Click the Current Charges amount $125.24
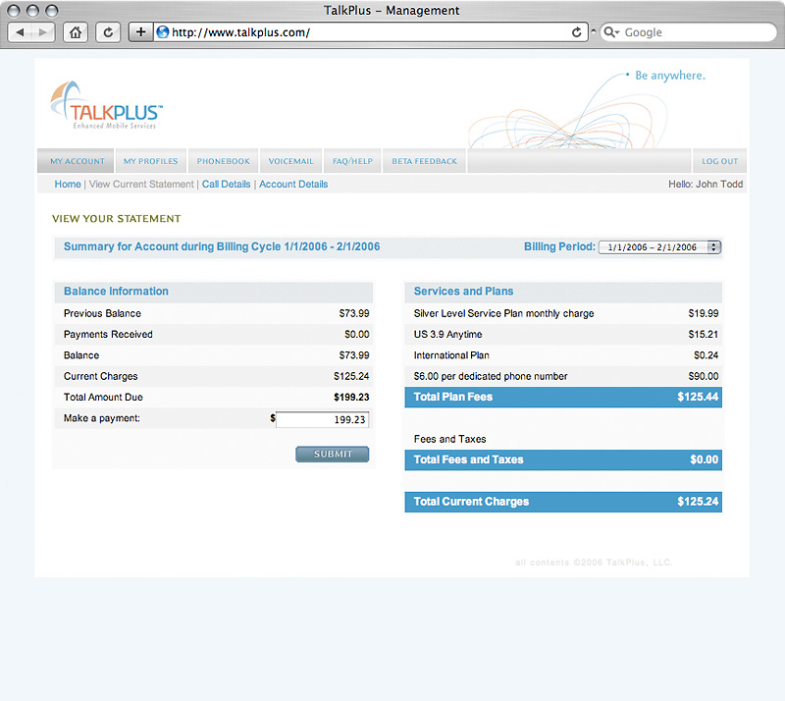The height and width of the screenshot is (701, 785). 351,376
